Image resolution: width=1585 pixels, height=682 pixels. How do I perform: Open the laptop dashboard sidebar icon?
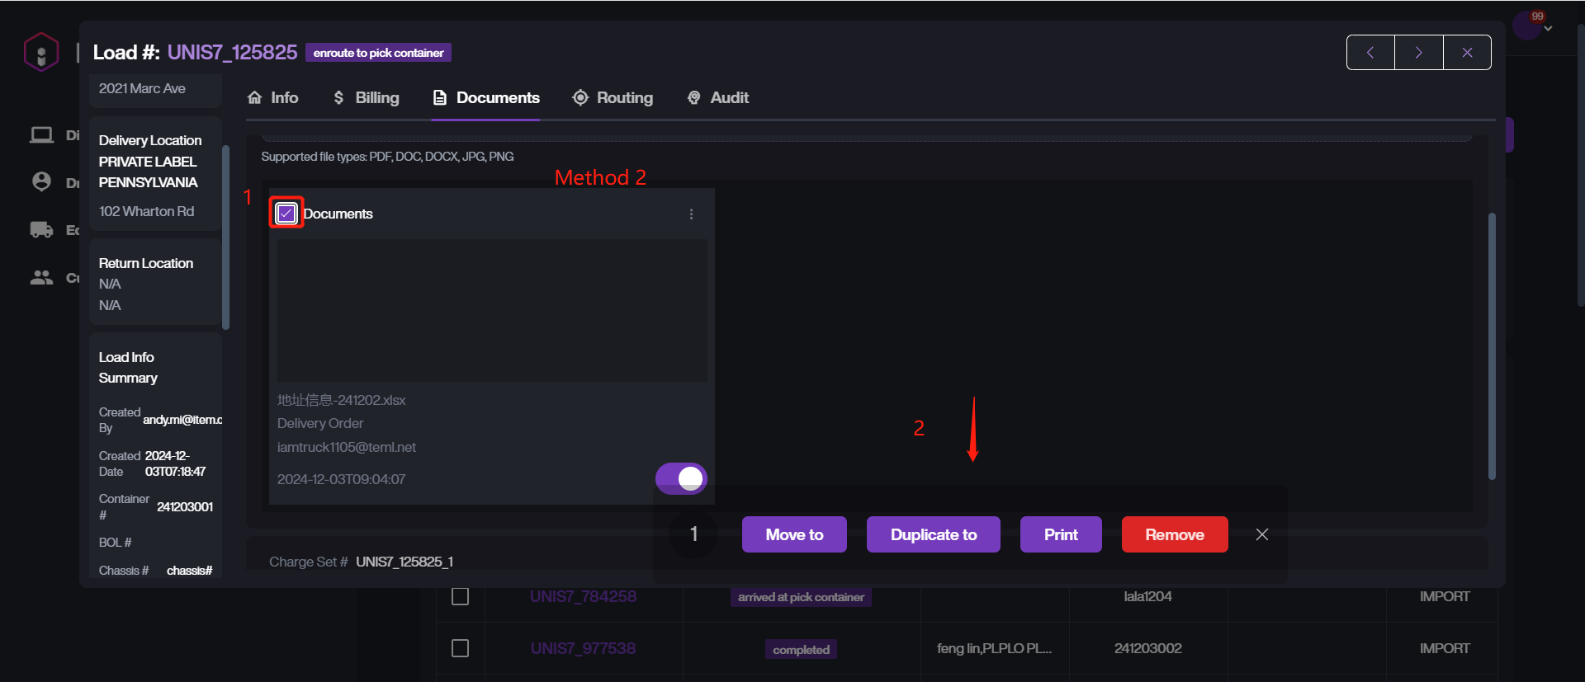coord(41,134)
